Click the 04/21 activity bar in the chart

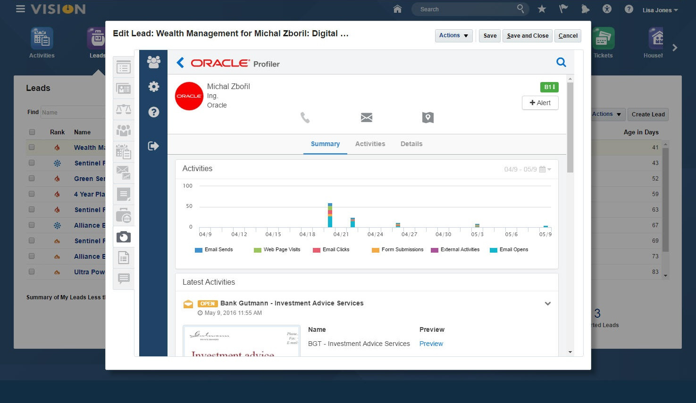tap(330, 215)
